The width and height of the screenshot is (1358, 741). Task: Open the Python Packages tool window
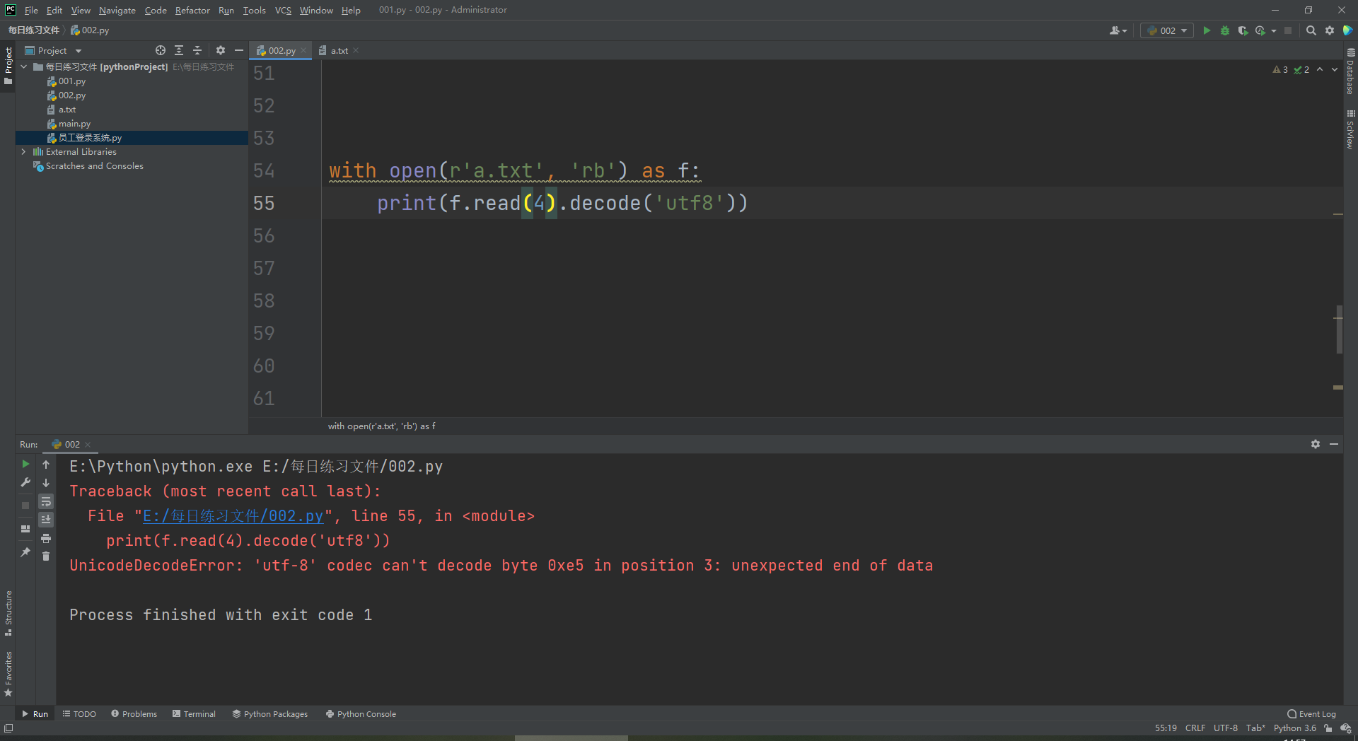coord(270,714)
